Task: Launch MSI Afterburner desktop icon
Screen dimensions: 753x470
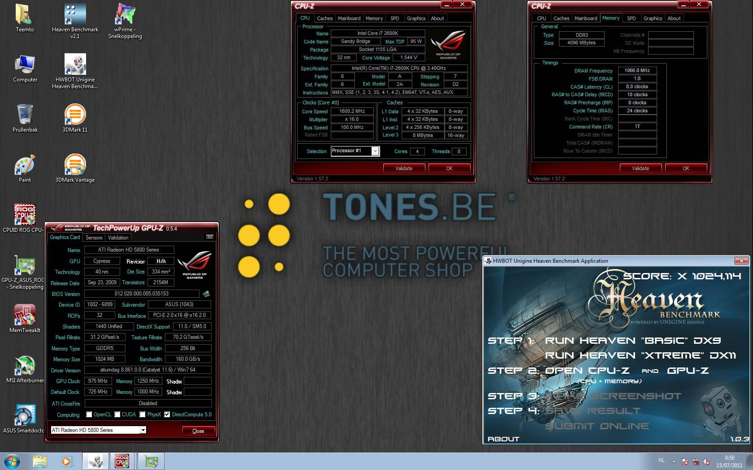Action: pos(25,369)
